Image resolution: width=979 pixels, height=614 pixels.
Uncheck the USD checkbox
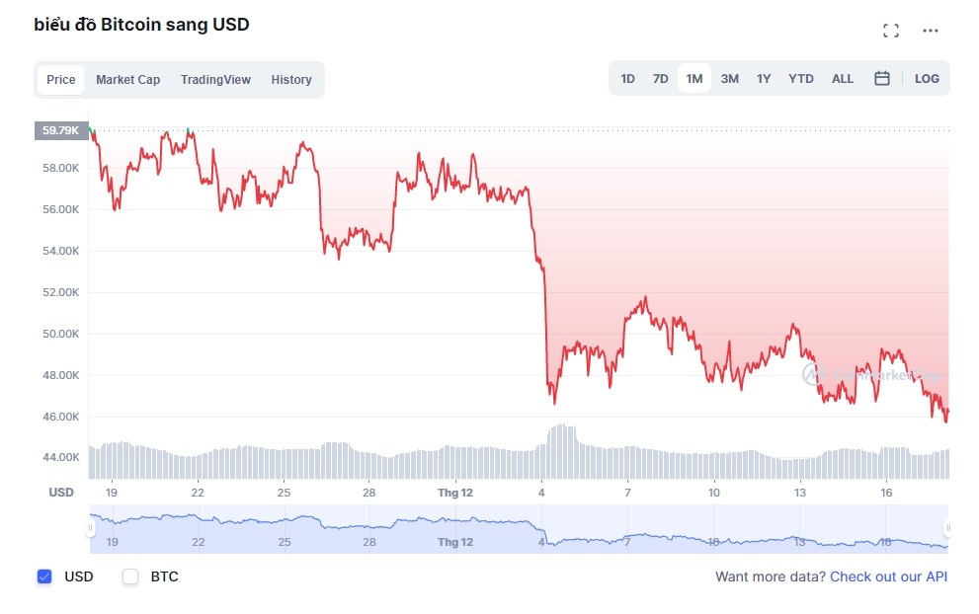(44, 576)
